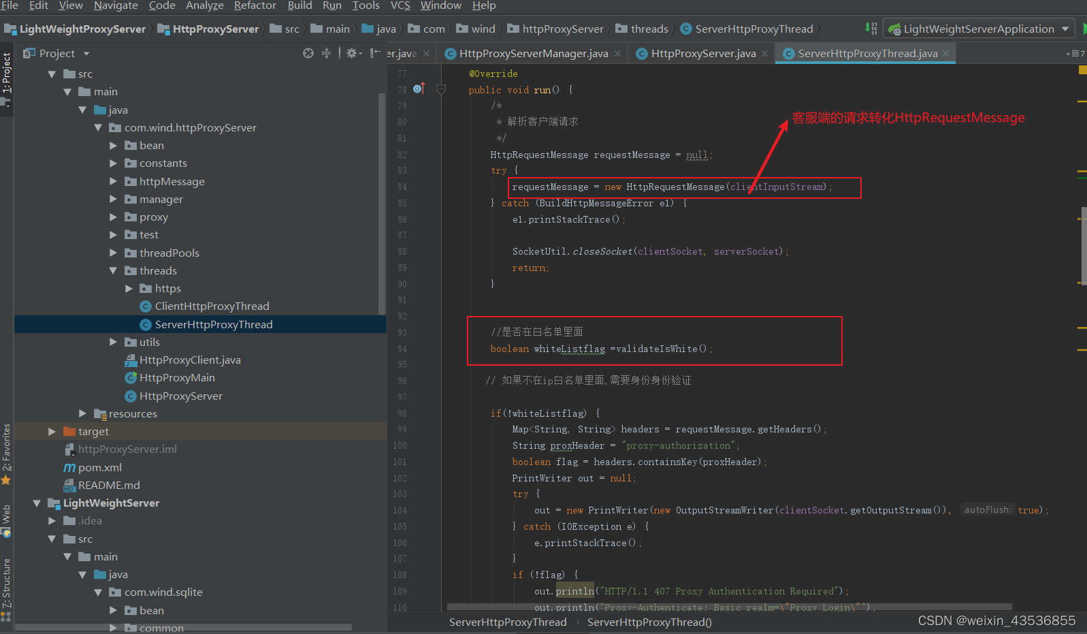Toggle the Web tool window stripe
Screen dimensions: 1087x634
tap(7, 521)
